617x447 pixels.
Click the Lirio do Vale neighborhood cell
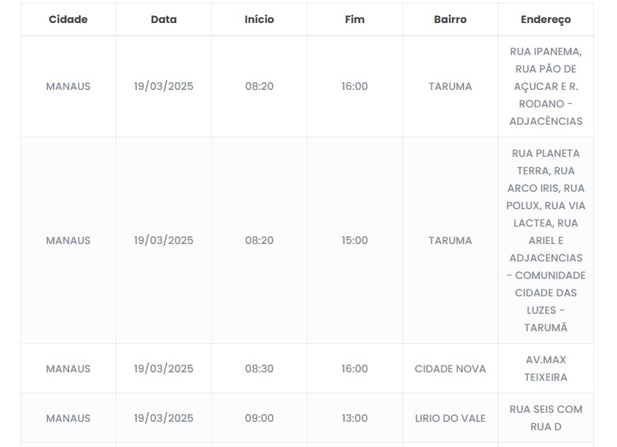(x=450, y=418)
